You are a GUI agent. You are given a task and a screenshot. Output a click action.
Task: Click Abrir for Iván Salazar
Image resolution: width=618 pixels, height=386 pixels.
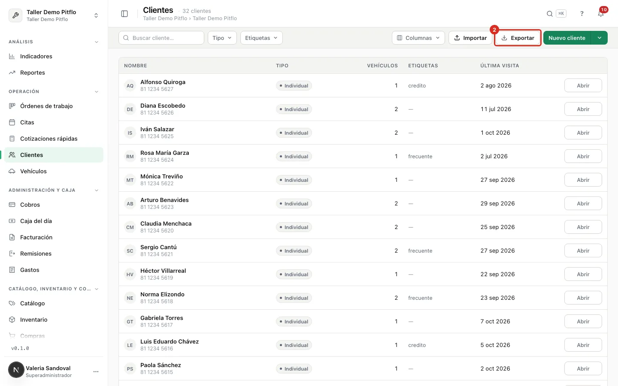[583, 133]
